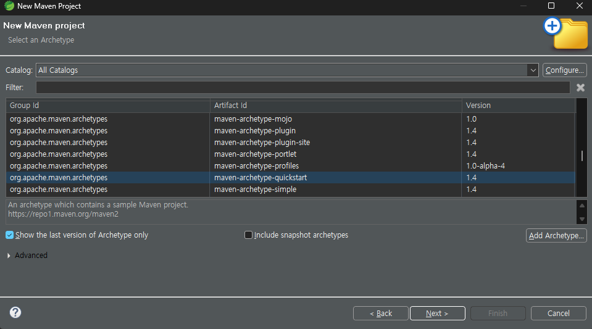Screen dimensions: 592x329
Task: Click the archetype list scrollbar thumb
Action: pos(582,156)
